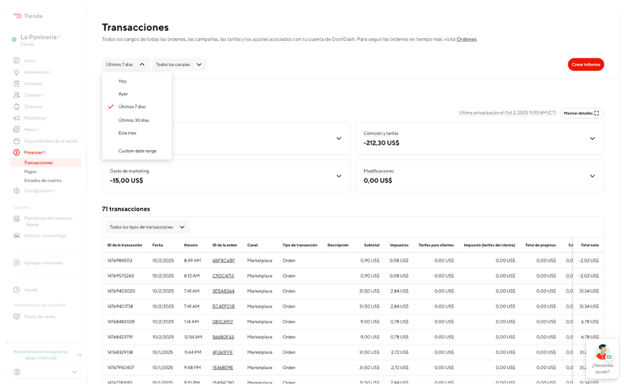
Task: Click the Agregar soluciones plus icon
Action: coord(18,262)
